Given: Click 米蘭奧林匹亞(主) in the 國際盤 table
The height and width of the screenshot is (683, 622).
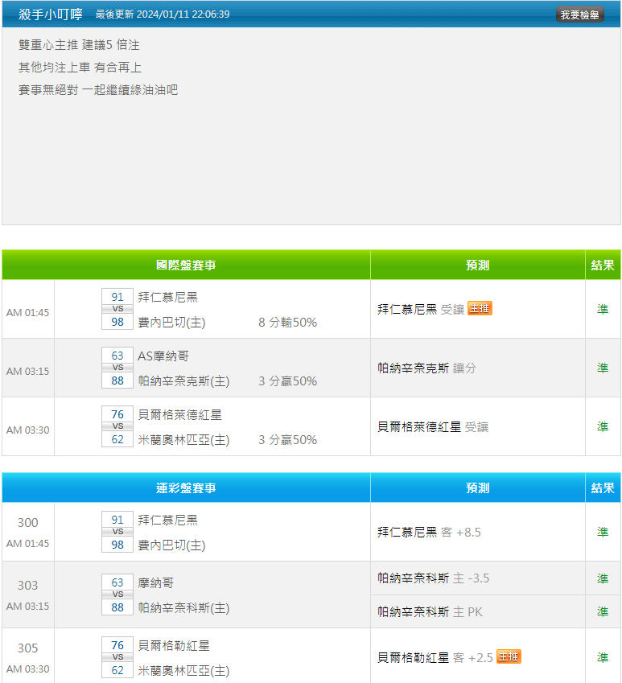Looking at the screenshot, I should [x=183, y=440].
